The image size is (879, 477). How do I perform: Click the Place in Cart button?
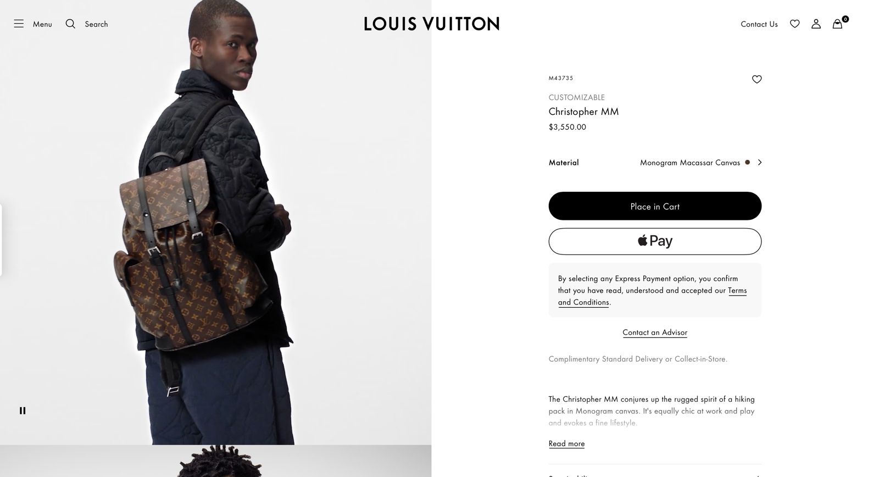point(655,206)
